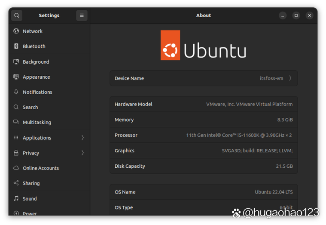Viewport: 326px width, 225px height.
Task: Click the Graphics label
Action: pyautogui.click(x=125, y=151)
